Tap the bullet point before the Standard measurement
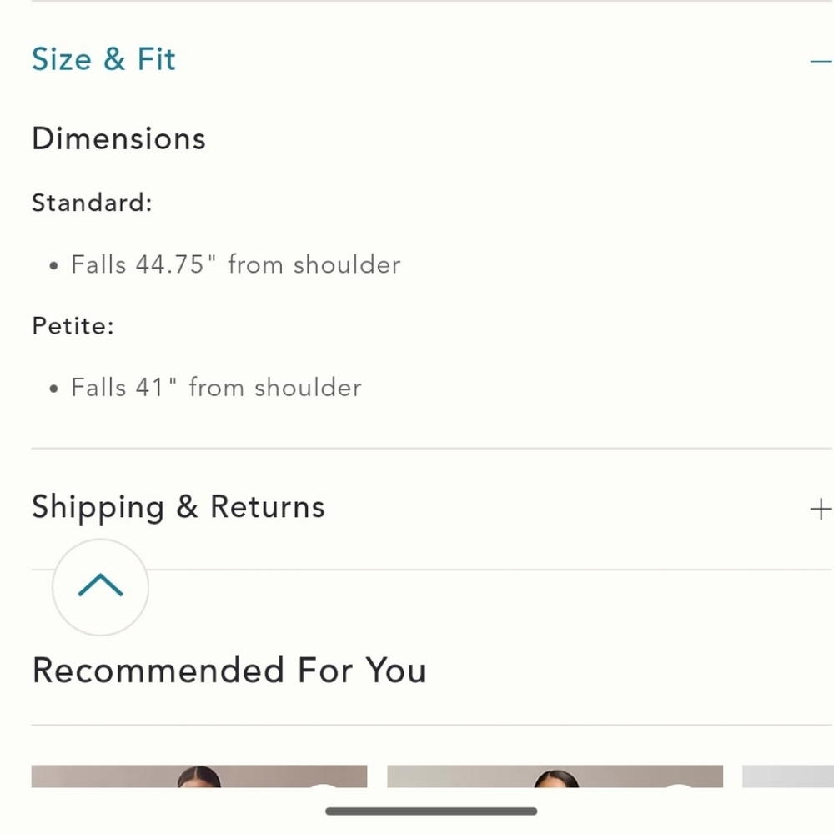834x834 pixels. pyautogui.click(x=54, y=266)
